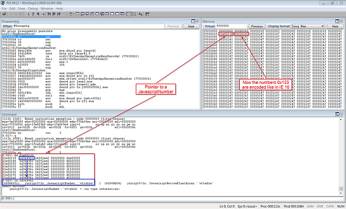Click the 'Proc 000:113c' status entry
This screenshot has width=346, height=209.
click(x=270, y=206)
